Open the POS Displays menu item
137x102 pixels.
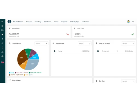pos(75,22)
